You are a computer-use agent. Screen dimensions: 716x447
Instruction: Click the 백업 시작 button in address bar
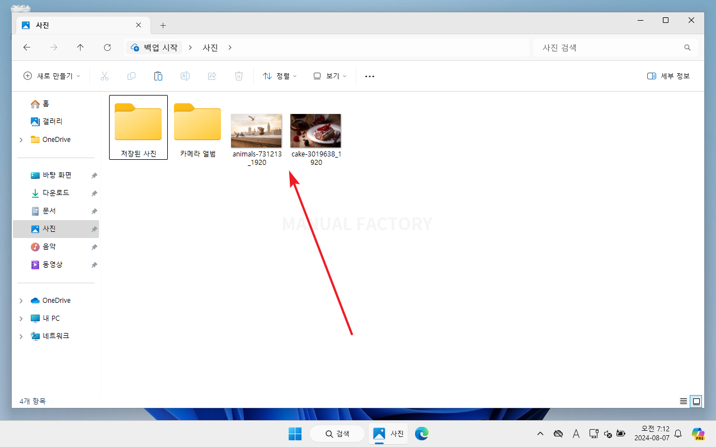point(153,47)
